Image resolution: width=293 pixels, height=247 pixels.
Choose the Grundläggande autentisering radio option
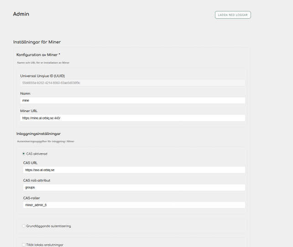[24, 226]
